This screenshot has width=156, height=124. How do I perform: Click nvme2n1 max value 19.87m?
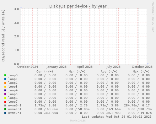click(x=146, y=113)
